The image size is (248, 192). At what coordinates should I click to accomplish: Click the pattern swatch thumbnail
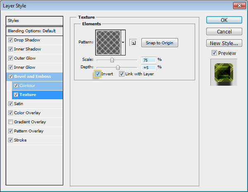click(108, 42)
